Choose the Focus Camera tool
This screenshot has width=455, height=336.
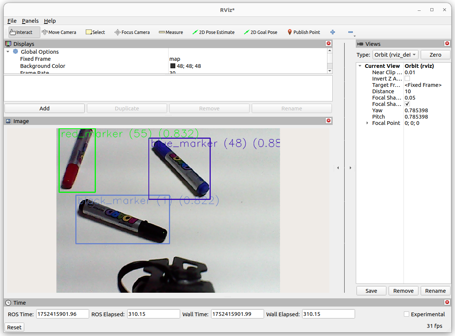point(132,32)
